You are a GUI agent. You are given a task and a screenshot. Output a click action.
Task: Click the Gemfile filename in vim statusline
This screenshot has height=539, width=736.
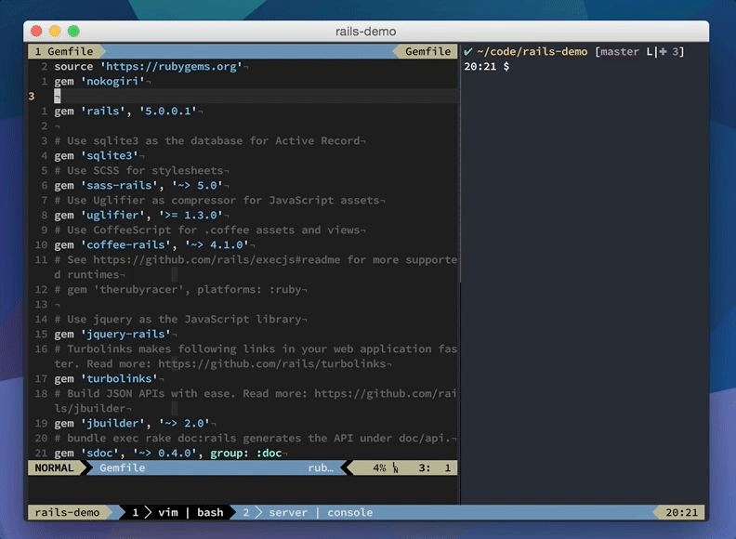click(x=122, y=467)
